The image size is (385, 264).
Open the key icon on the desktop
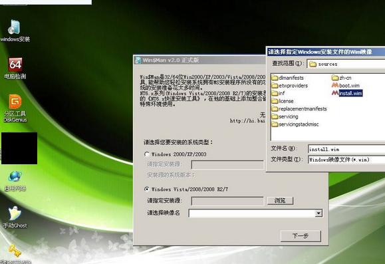(x=15, y=251)
